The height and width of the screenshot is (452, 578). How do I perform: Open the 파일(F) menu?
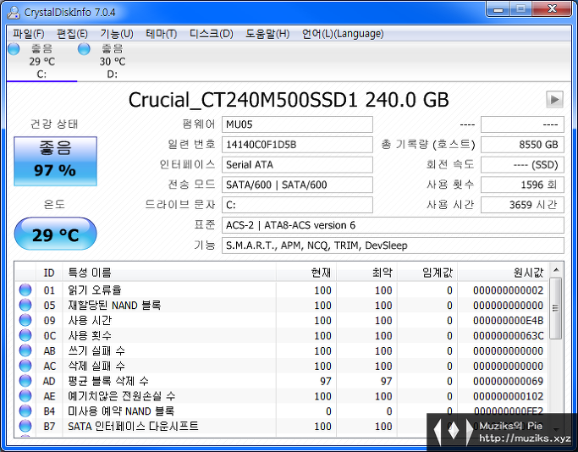(29, 34)
